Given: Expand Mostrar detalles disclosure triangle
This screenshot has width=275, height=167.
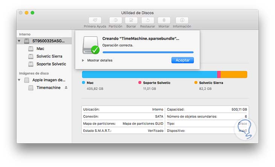Looking at the screenshot, I should pyautogui.click(x=83, y=60).
